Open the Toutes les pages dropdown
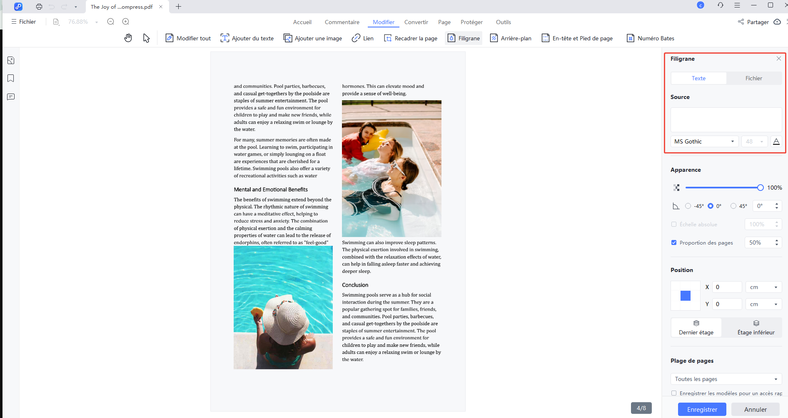Image resolution: width=788 pixels, height=418 pixels. pos(726,379)
